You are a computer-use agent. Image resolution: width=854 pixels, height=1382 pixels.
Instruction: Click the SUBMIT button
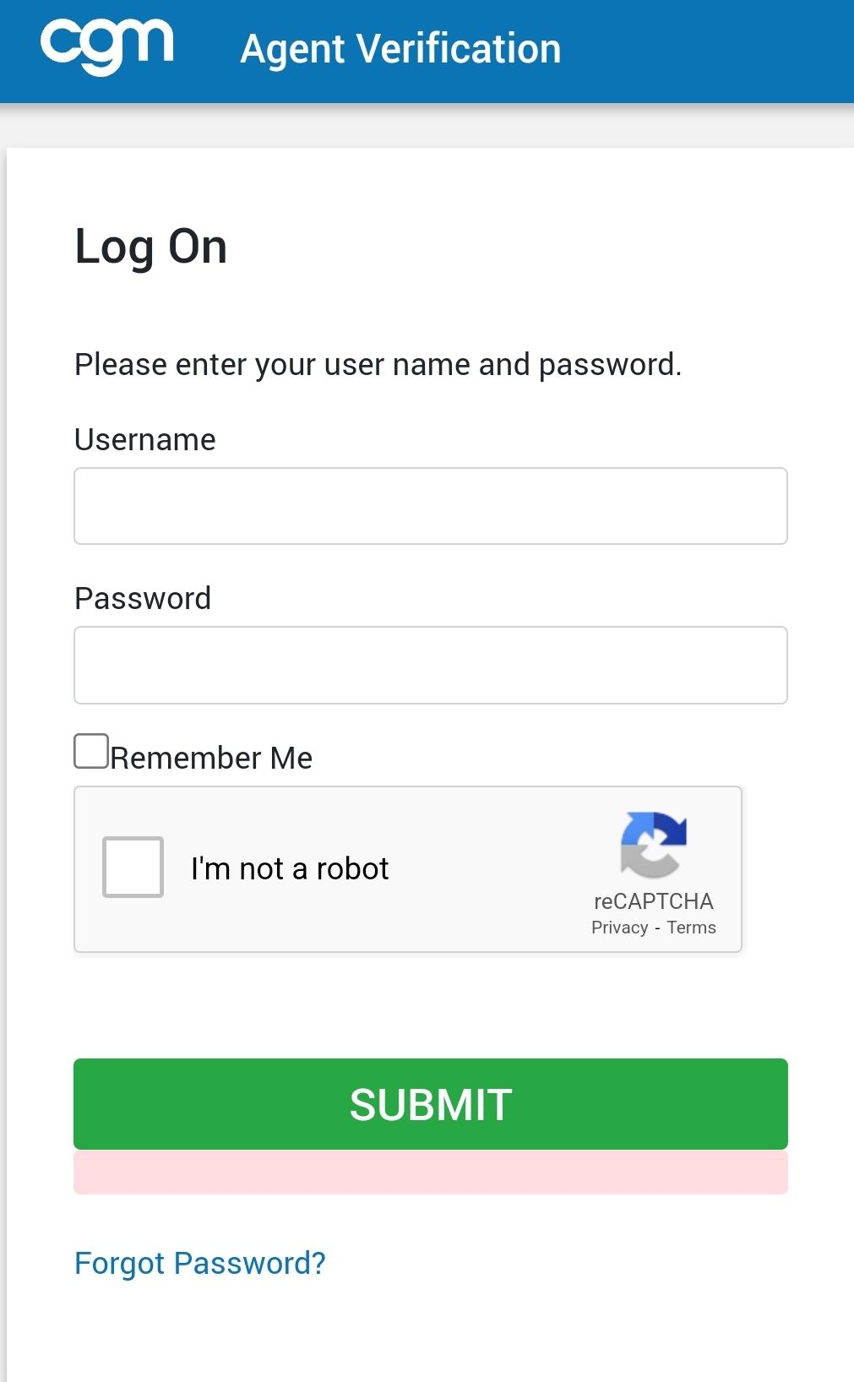coord(431,1103)
